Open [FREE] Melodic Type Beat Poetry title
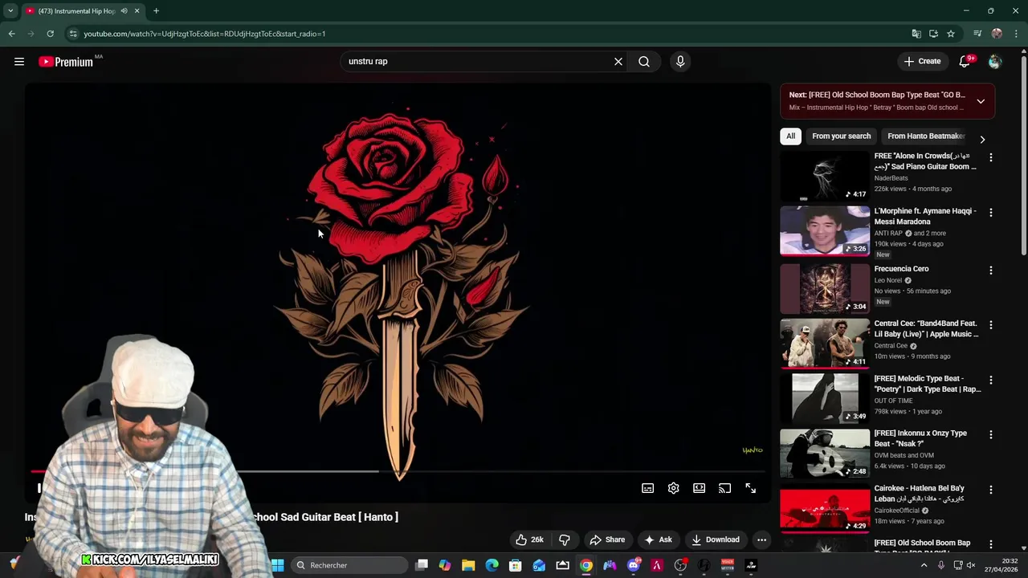 pos(928,384)
